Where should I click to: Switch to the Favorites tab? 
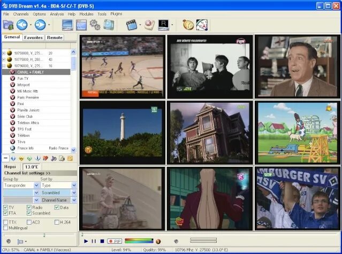point(33,37)
